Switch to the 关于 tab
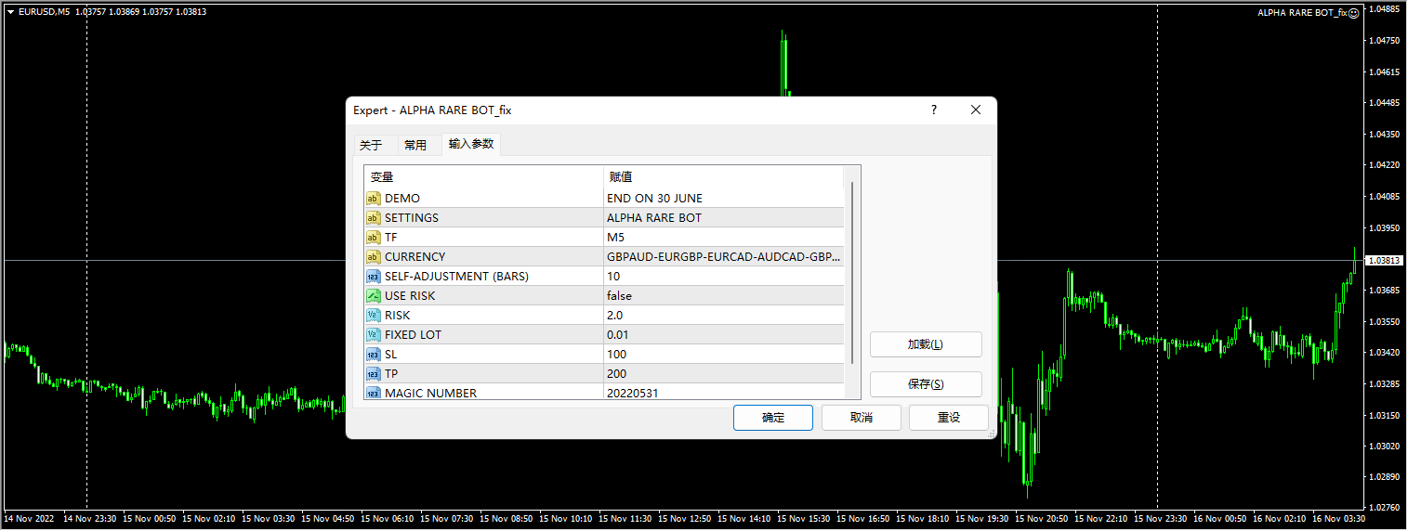1408x531 pixels. [371, 145]
